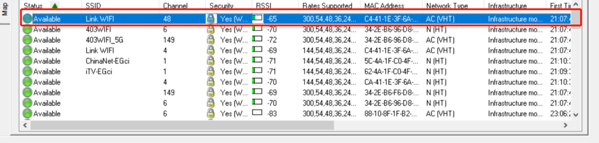Click the padlock in the 403WIFI channel 6 row

click(x=211, y=29)
